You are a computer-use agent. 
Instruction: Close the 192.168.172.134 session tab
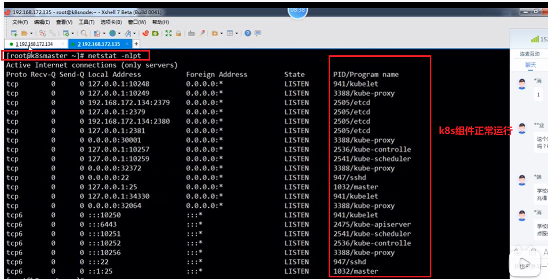coord(63,44)
